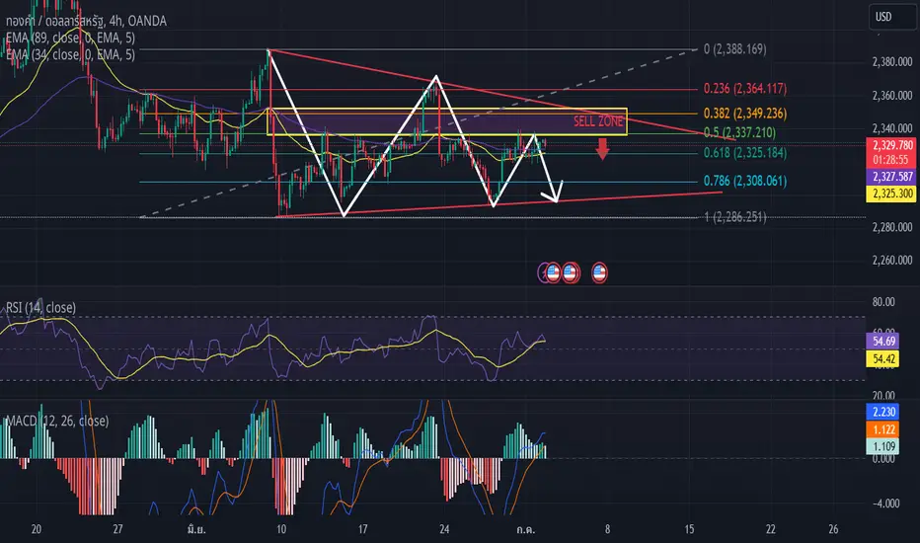Click the 2,360.000 price axis label
The width and height of the screenshot is (920, 543).
892,95
